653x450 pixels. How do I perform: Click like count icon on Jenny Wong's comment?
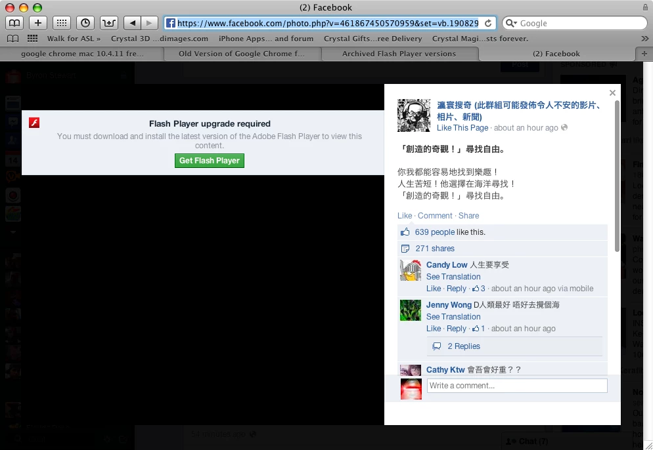(476, 328)
